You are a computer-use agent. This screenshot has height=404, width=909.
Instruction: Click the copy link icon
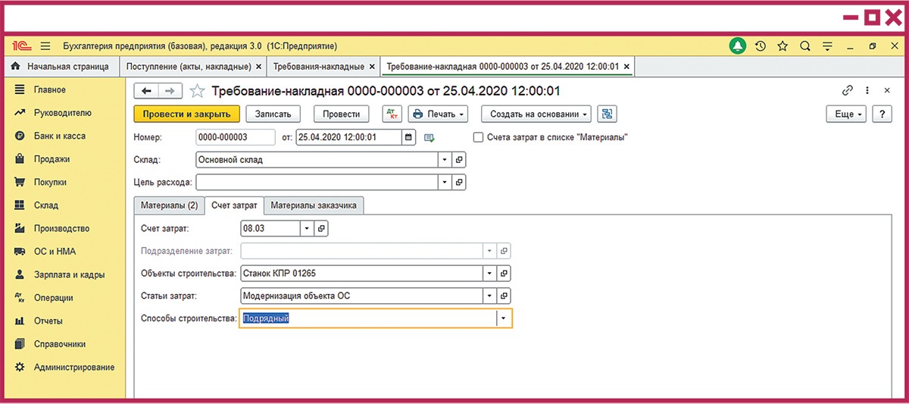pyautogui.click(x=848, y=90)
